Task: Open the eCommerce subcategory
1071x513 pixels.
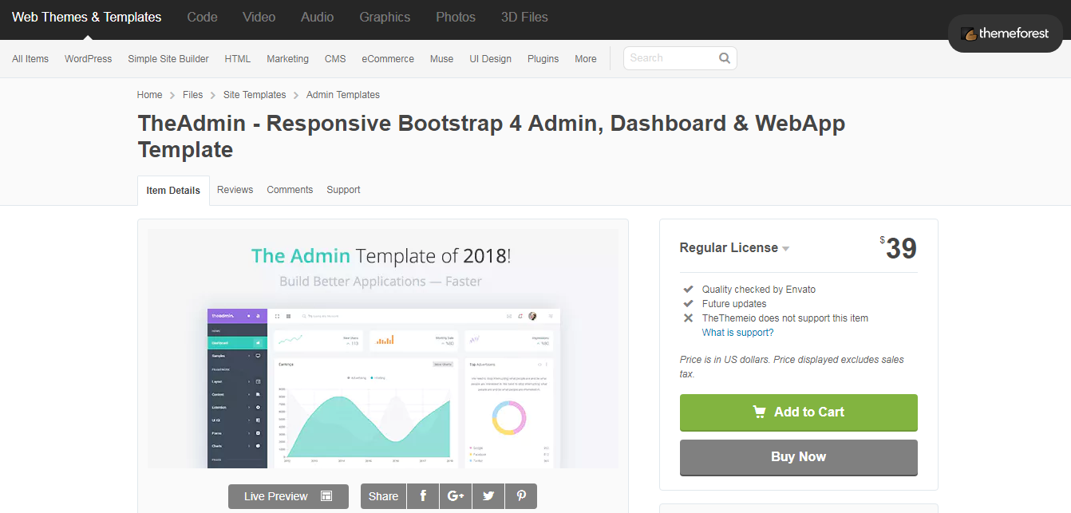Action: coord(388,59)
